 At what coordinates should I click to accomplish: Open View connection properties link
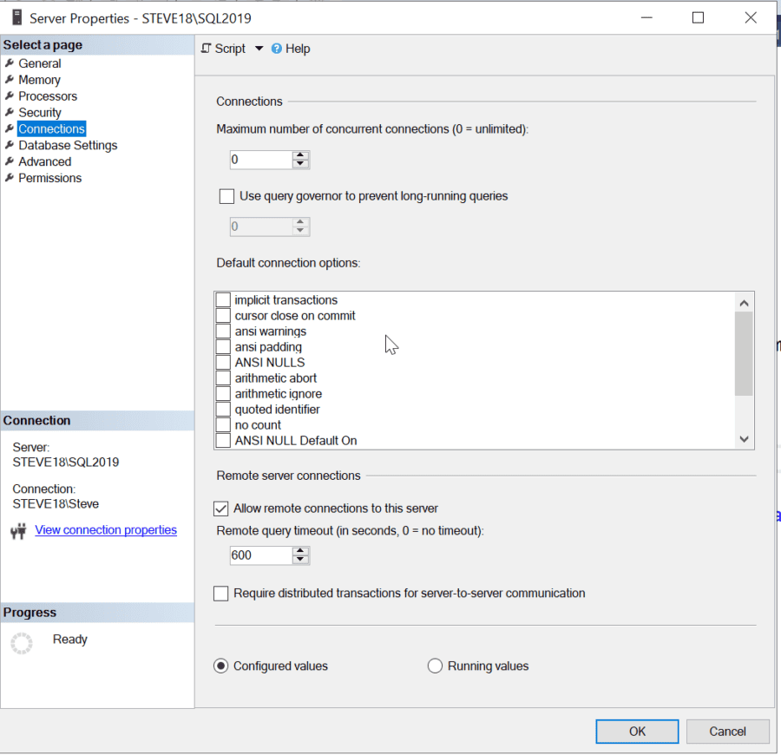click(105, 529)
